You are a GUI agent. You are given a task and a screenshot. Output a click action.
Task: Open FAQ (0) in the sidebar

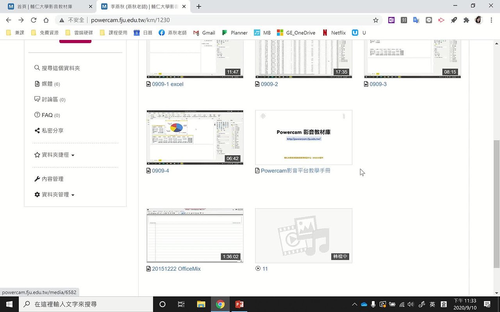47,115
